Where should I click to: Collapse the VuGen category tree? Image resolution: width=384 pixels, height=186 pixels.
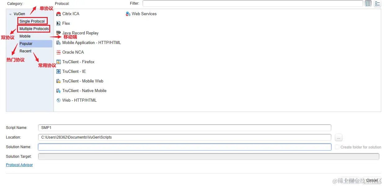(11, 14)
